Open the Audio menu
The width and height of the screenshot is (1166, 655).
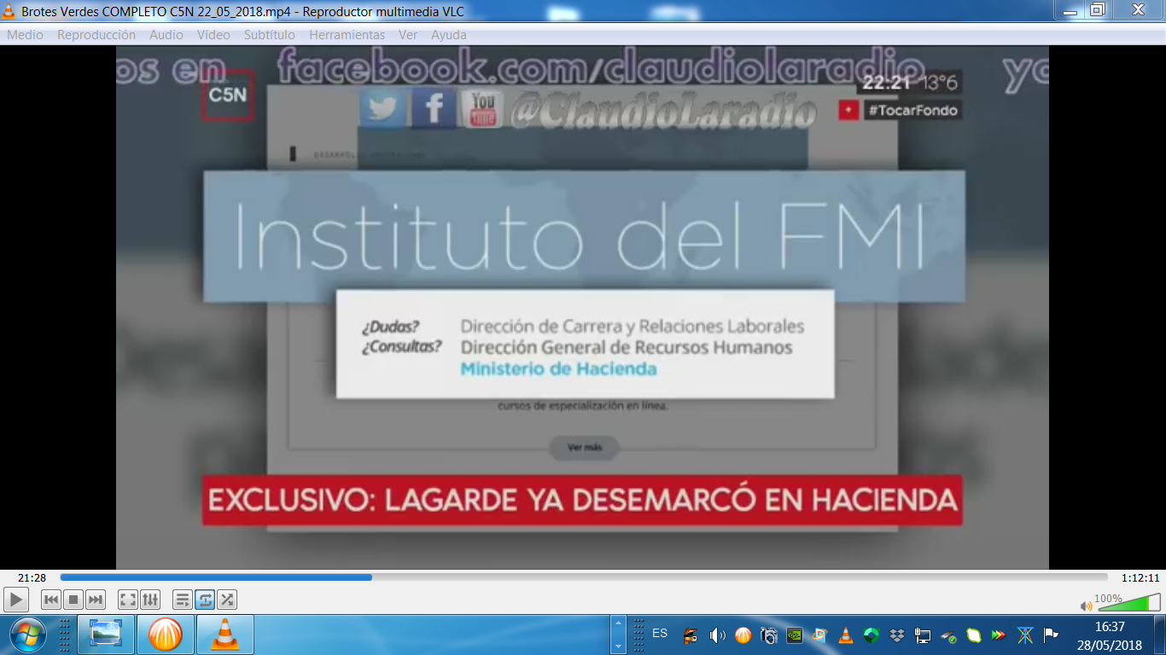[166, 35]
